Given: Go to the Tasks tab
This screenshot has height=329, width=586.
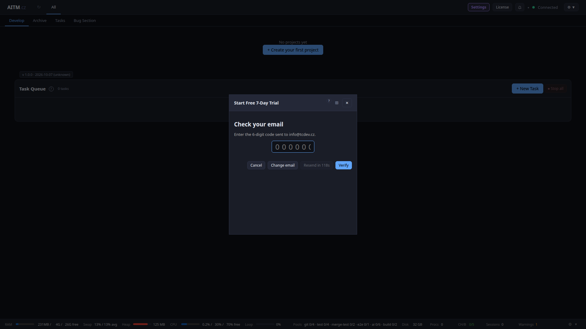Looking at the screenshot, I should coord(60,21).
